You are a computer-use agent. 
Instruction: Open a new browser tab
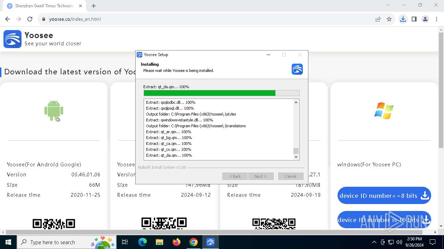(94, 6)
